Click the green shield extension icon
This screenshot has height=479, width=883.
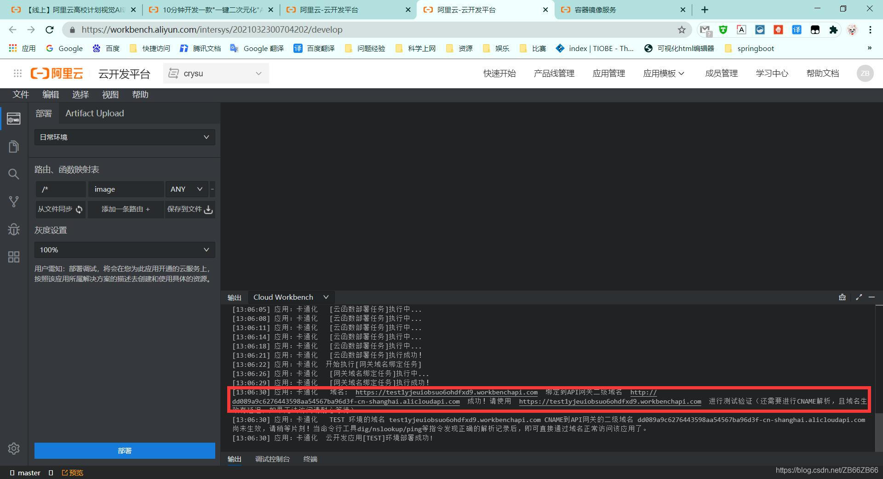pyautogui.click(x=723, y=29)
